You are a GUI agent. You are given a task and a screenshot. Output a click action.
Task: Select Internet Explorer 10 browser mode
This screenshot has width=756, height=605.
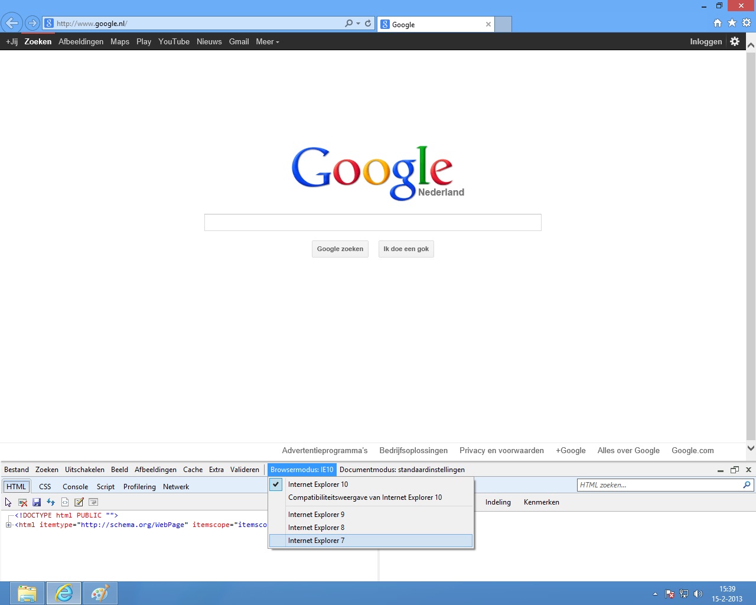tap(371, 484)
